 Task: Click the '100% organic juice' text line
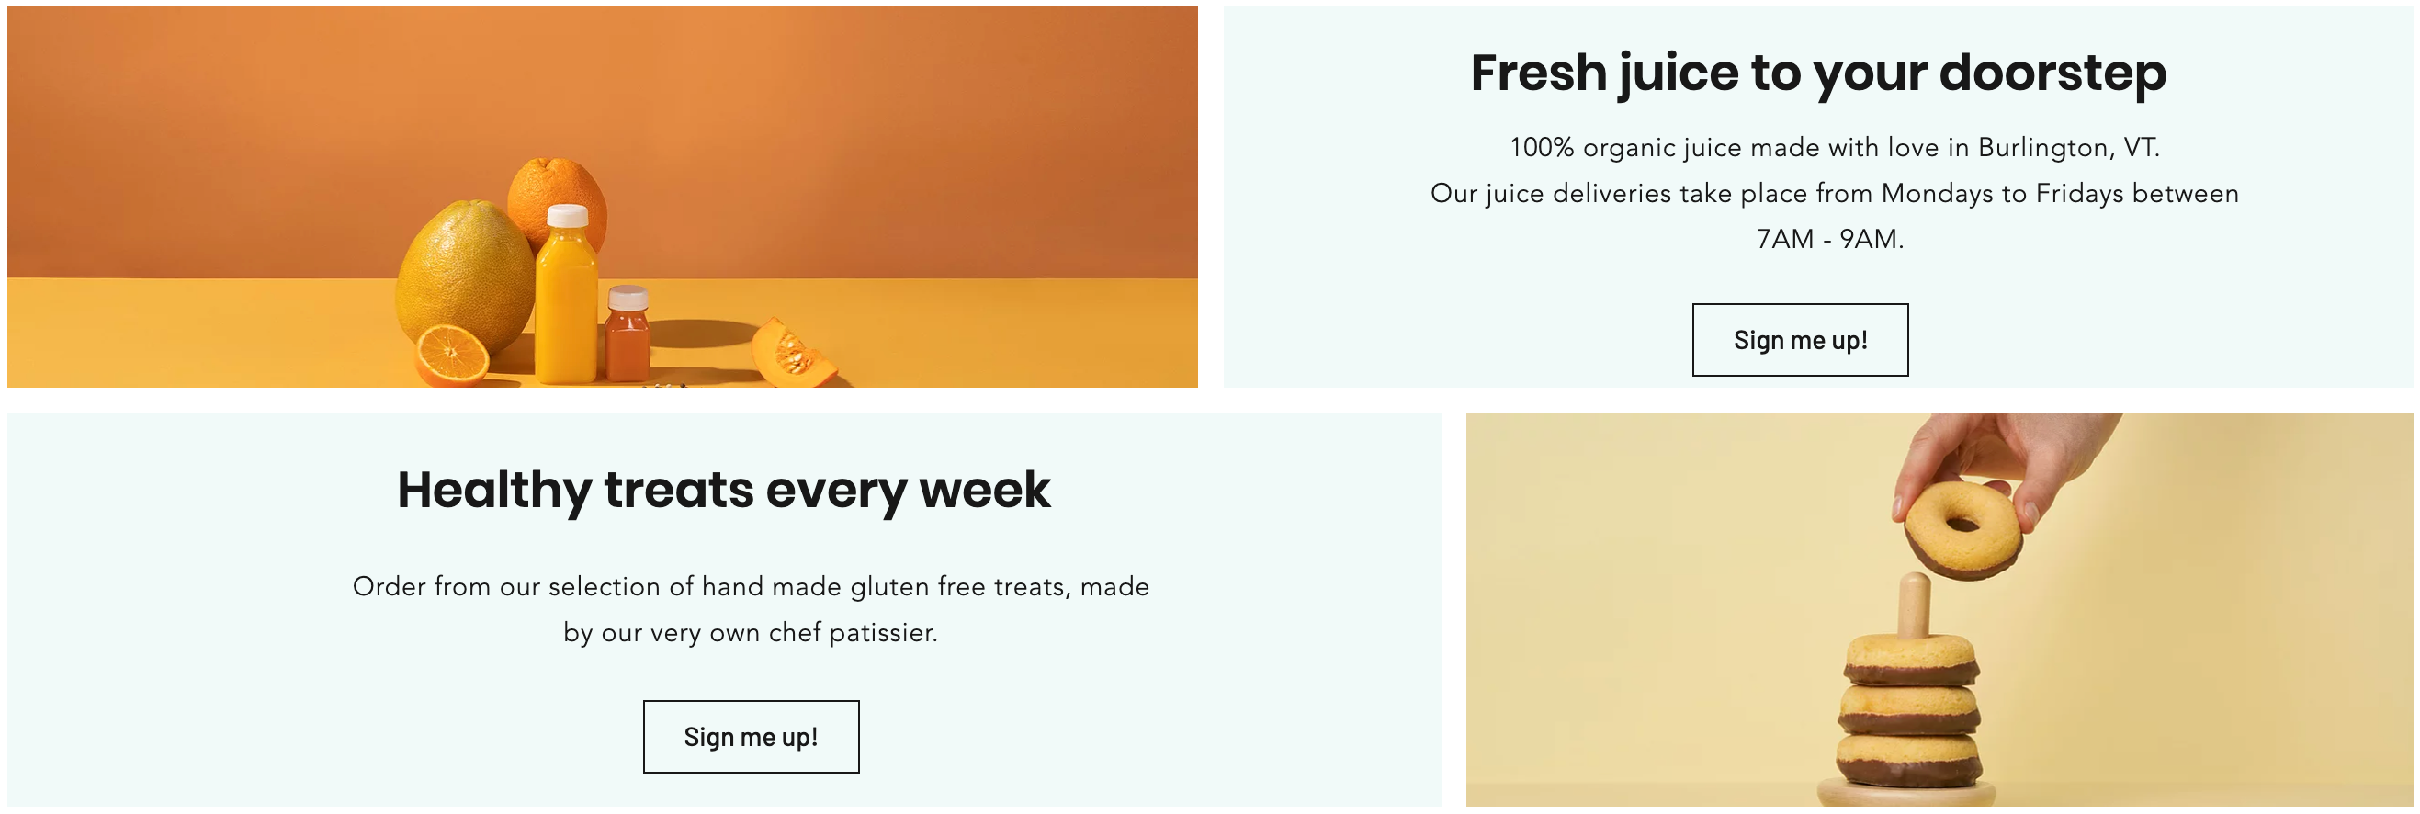1834,148
